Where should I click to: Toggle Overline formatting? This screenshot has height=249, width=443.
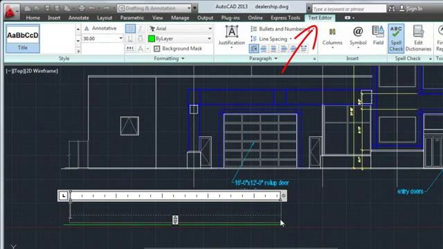(x=140, y=39)
